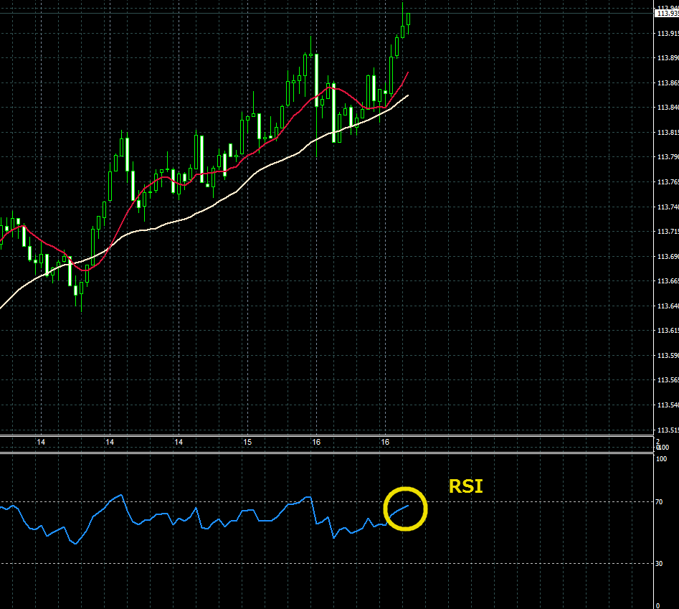This screenshot has width=679, height=609.
Task: Select the yellow circle annotation on RSI
Action: point(405,509)
